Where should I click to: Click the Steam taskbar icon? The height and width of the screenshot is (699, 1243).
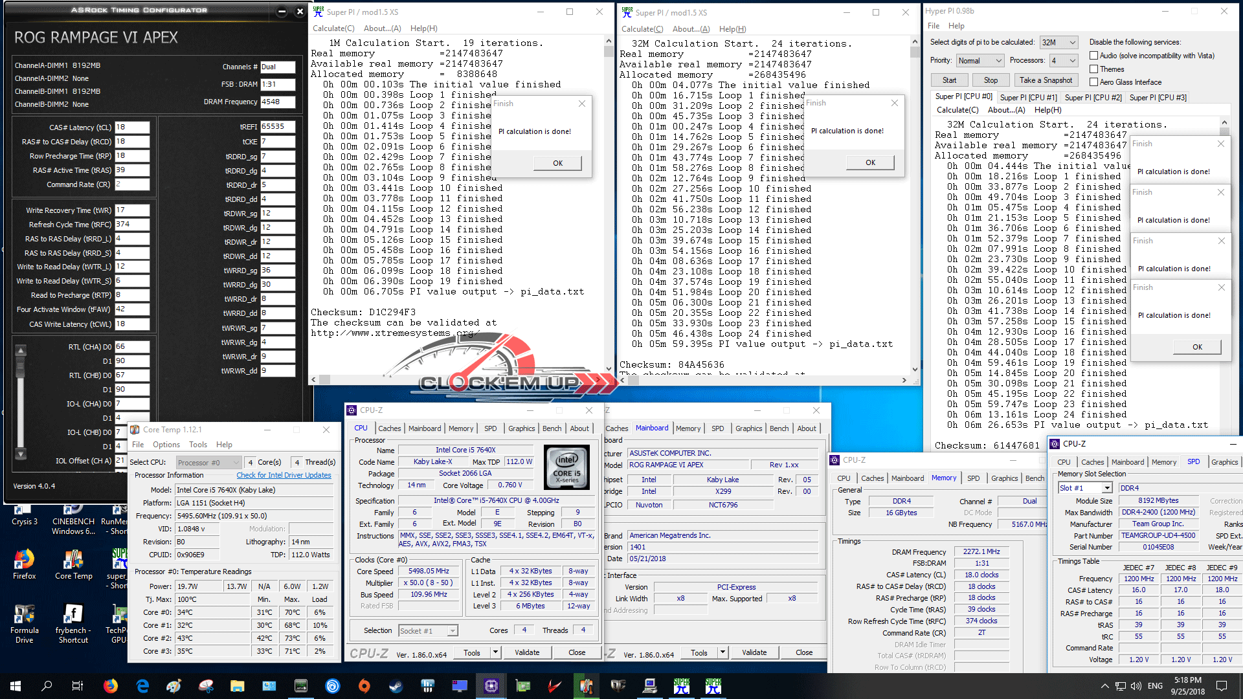[x=395, y=685]
